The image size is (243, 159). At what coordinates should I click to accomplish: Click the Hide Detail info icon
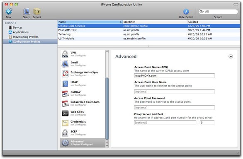(186, 12)
